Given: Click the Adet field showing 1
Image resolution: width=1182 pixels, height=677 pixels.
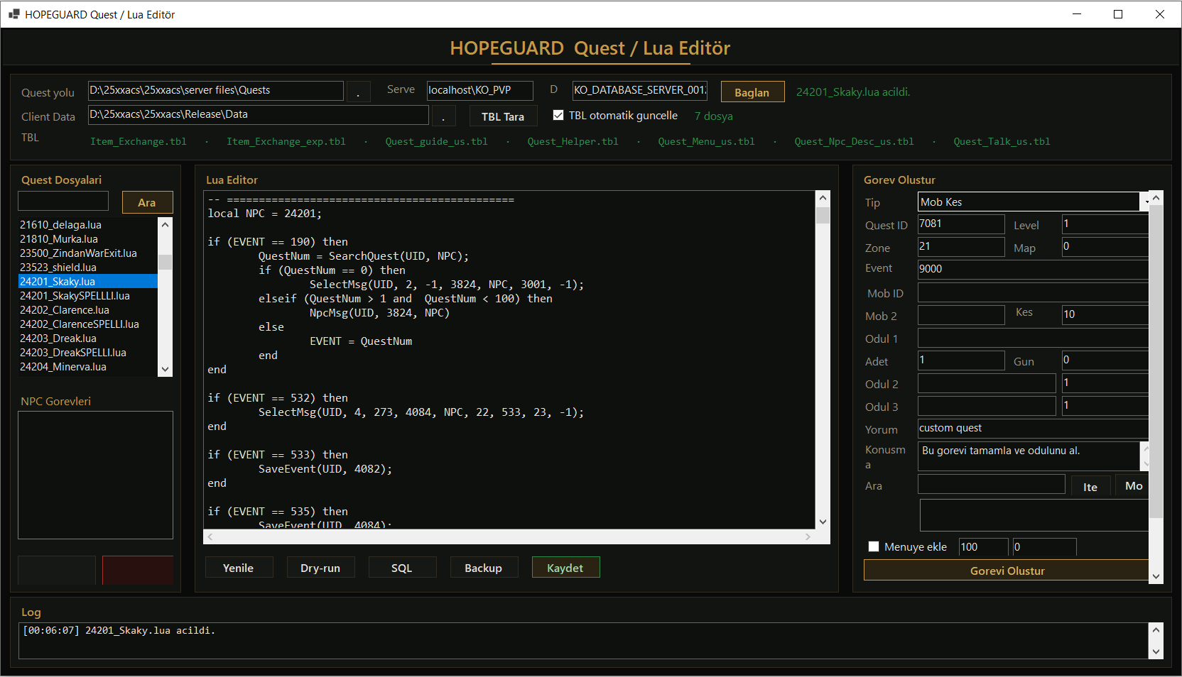Looking at the screenshot, I should click(961, 360).
